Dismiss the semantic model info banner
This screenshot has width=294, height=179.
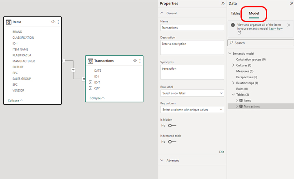pos(289,25)
